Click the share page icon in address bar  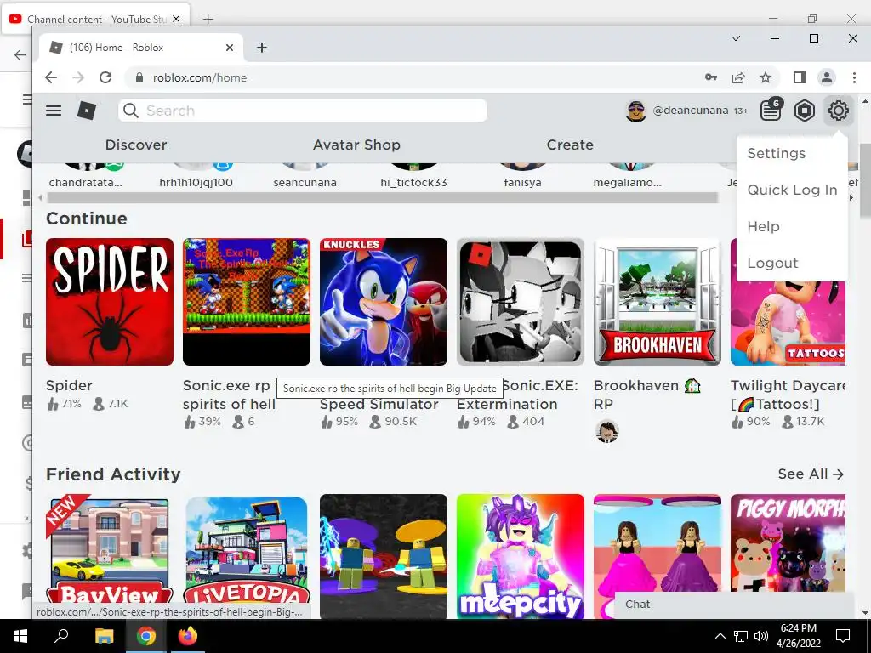coord(738,77)
